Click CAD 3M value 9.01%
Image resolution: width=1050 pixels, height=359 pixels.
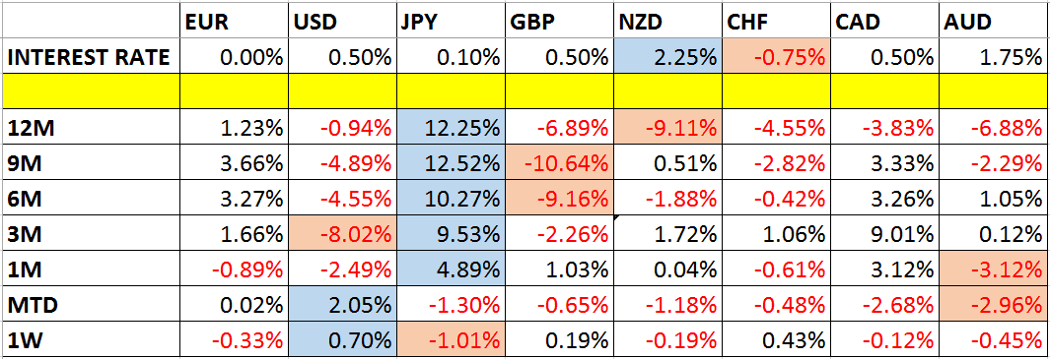(885, 232)
